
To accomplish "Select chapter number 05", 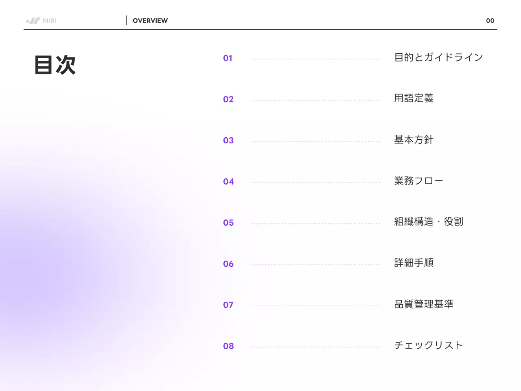I will click(x=228, y=223).
